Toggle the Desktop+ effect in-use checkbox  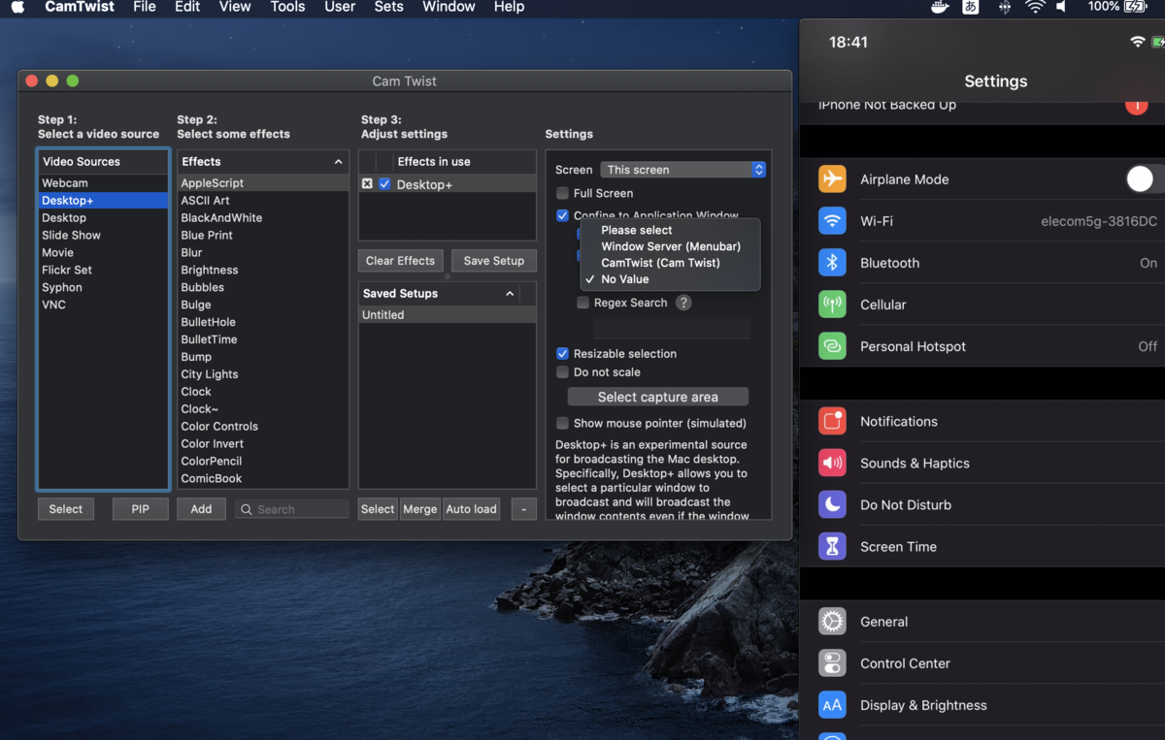[x=384, y=183]
